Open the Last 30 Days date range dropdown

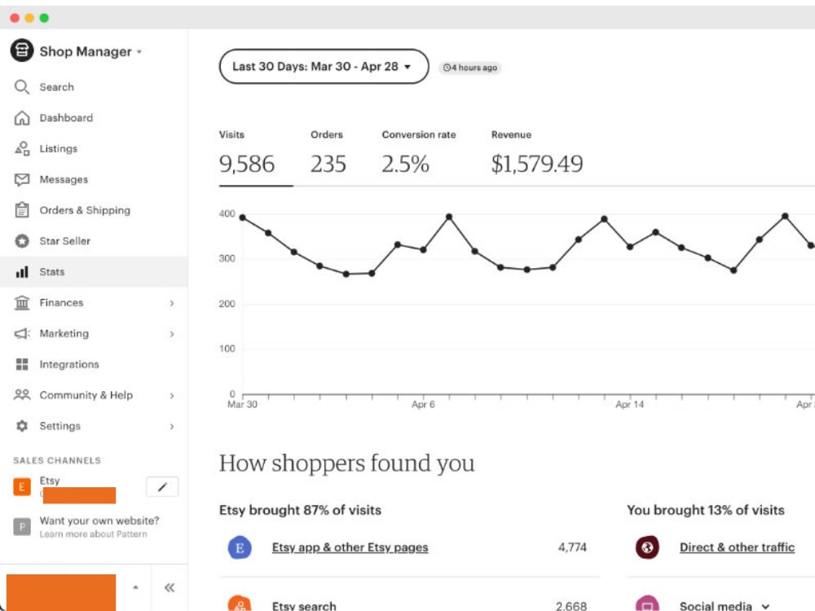(324, 67)
